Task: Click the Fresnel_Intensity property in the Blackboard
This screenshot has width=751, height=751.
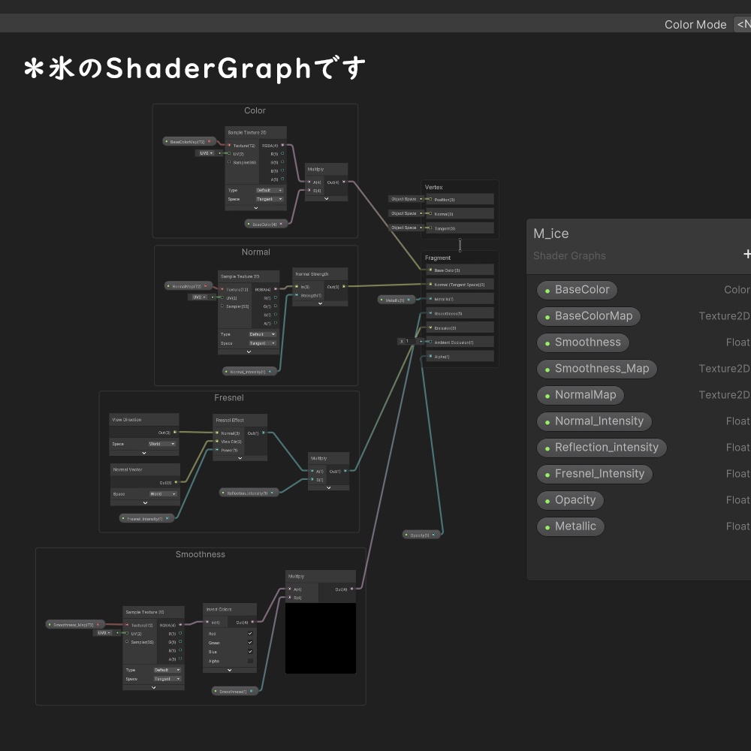Action: 594,474
